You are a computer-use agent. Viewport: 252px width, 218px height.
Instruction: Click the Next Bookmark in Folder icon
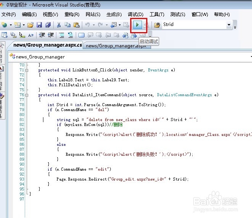pos(116,35)
